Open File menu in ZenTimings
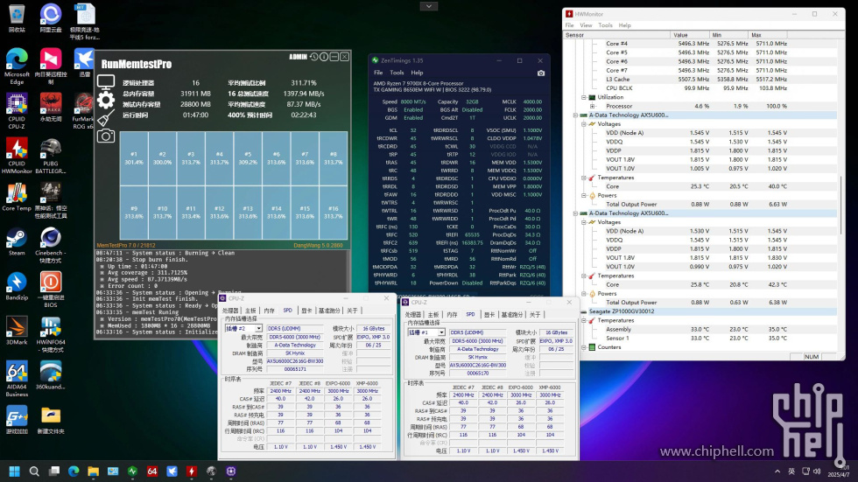Image resolution: width=858 pixels, height=482 pixels. point(378,73)
